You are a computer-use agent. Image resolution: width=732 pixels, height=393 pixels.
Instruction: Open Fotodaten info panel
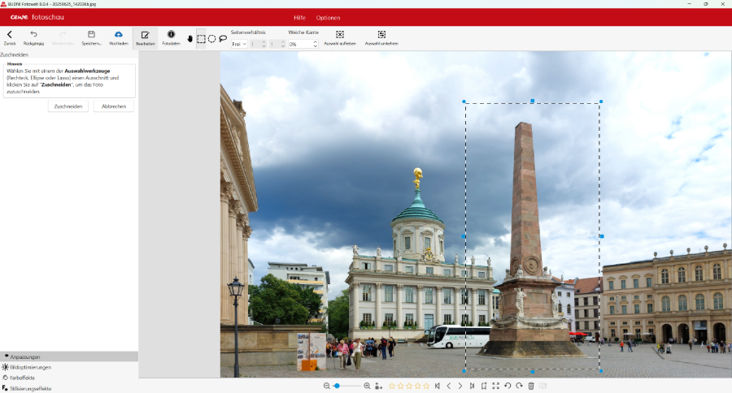tap(171, 35)
